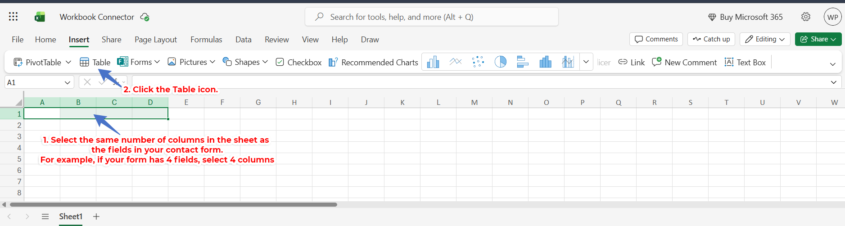Insert a pie chart
Viewport: 845px width, 226px height.
501,62
